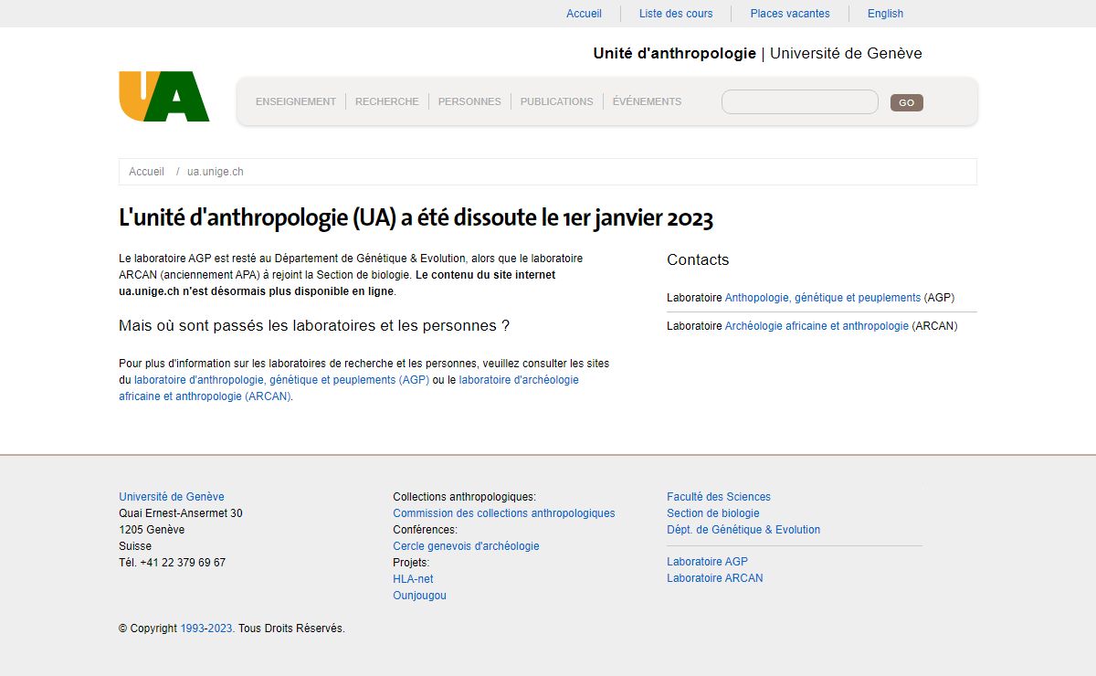This screenshot has height=676, width=1096.
Task: Open laboratoire d'anthropologie, génétique et peuplements (AGP) link
Action: click(x=281, y=380)
